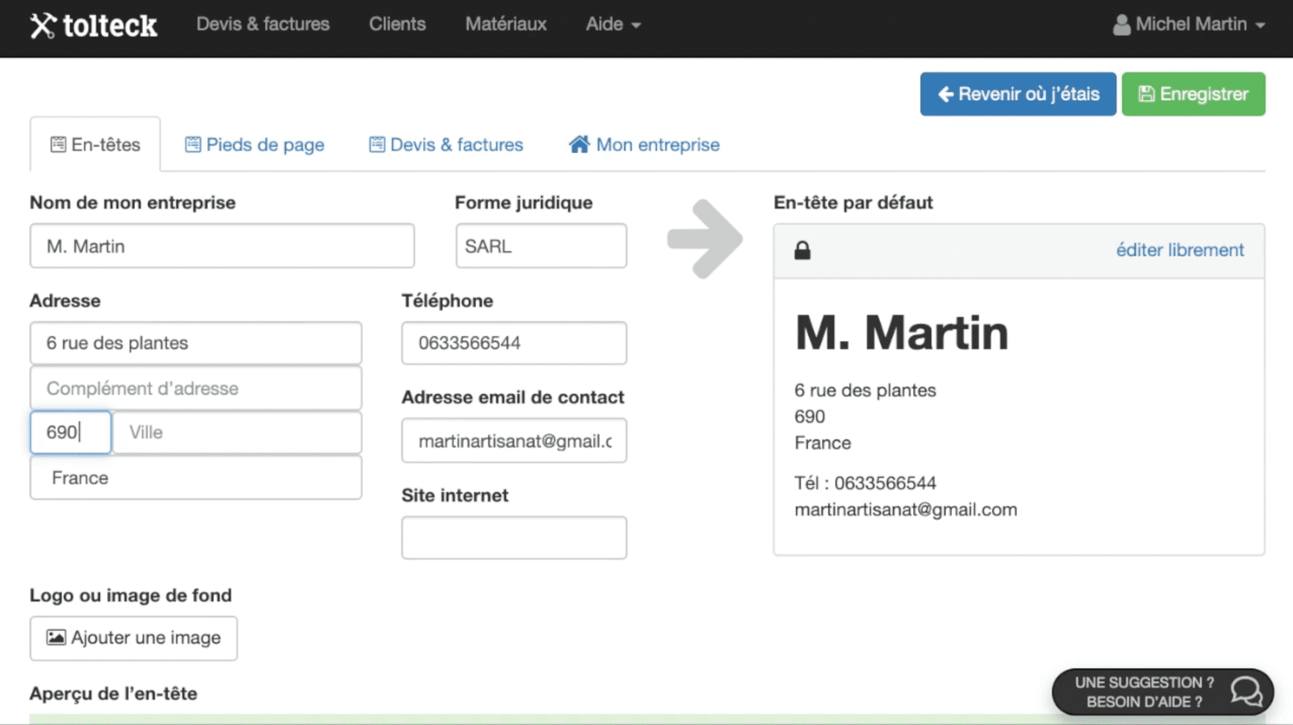Open the Mon entreprise tab
Viewport: 1293px width, 725px height.
(x=644, y=145)
